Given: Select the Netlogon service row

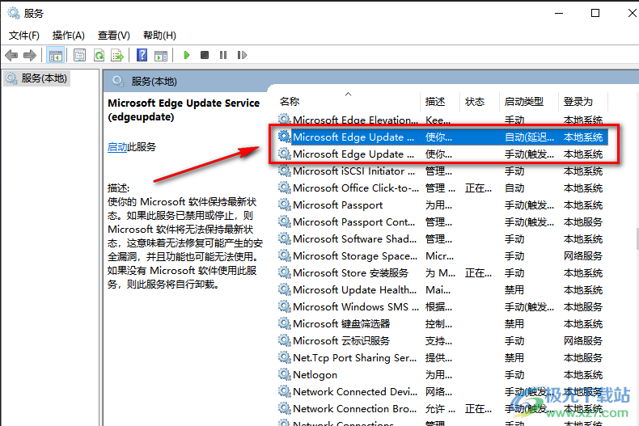Looking at the screenshot, I should tap(442, 375).
